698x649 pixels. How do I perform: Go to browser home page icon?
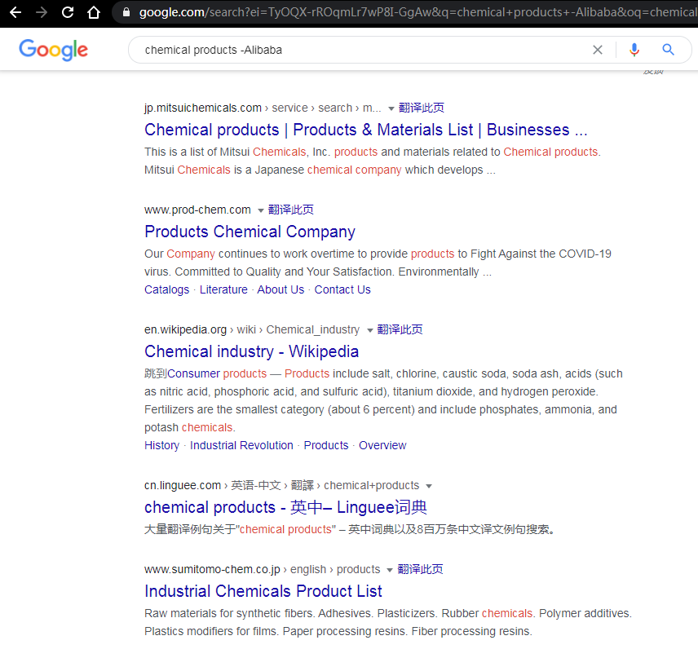[94, 13]
